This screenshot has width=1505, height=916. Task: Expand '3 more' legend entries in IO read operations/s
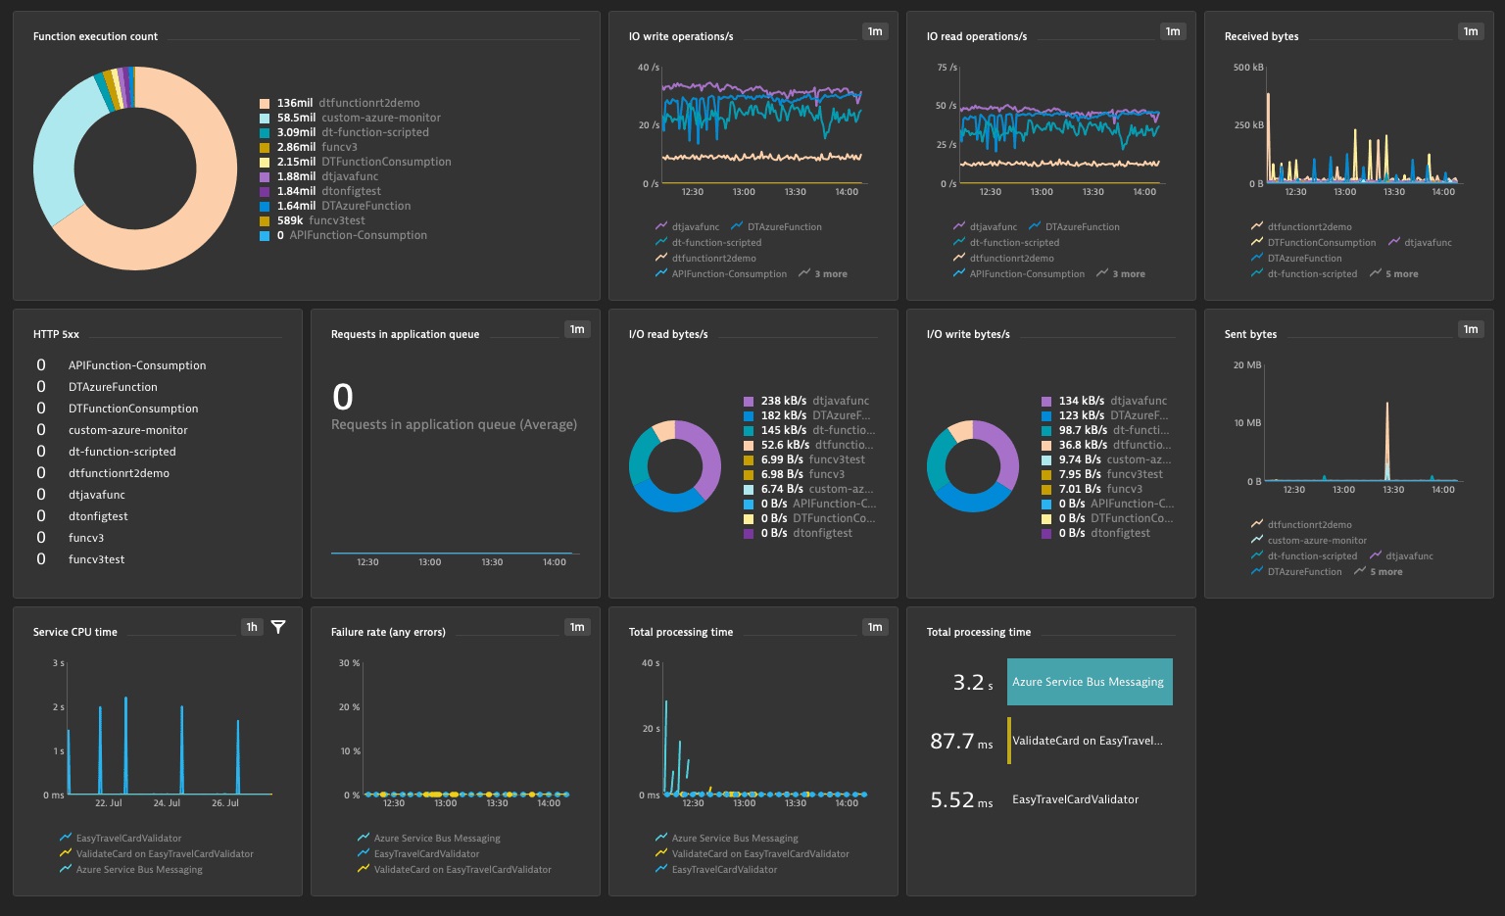tap(1121, 274)
